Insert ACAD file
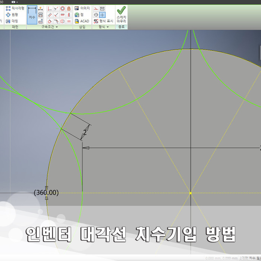Viewport: 261px width, 261px height. pyautogui.click(x=82, y=21)
